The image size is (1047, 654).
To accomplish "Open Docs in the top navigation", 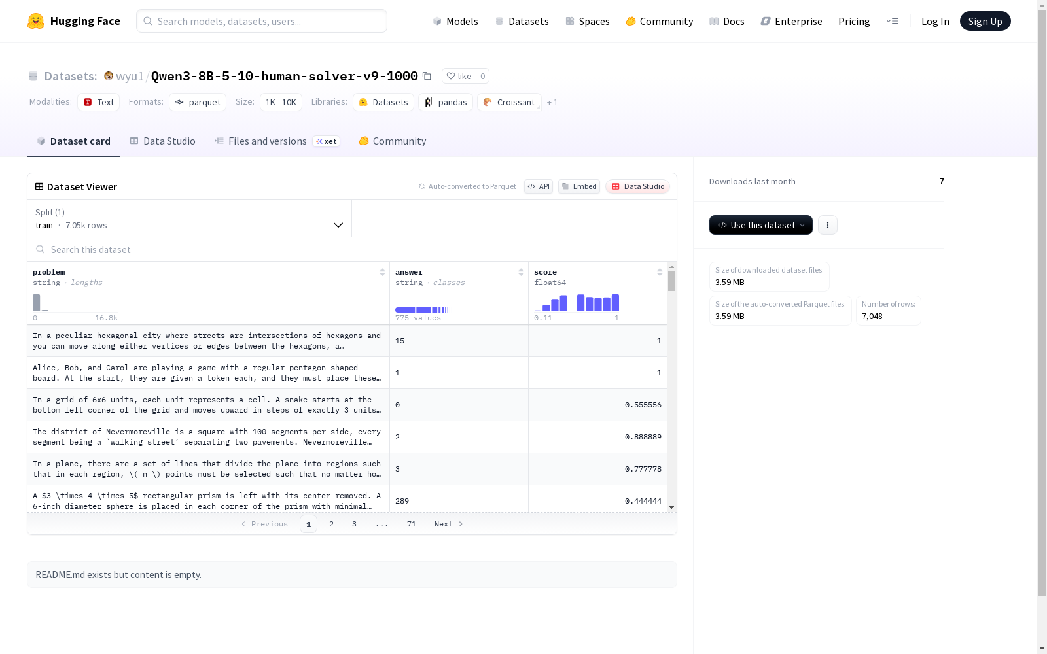I will pos(726,21).
